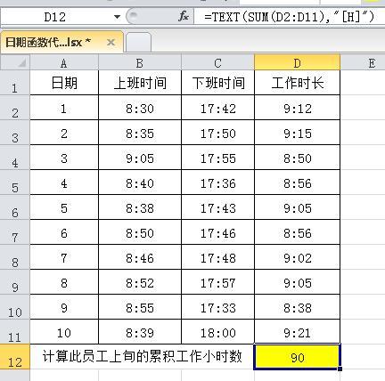
Task: Select the cell showing 8:46
Action: [140, 257]
